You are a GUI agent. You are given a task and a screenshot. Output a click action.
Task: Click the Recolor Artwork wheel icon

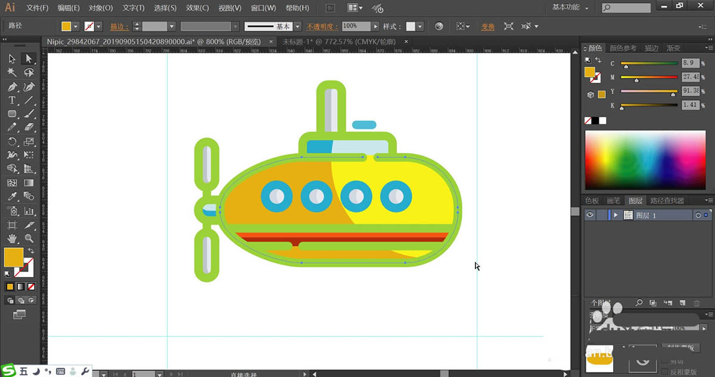point(439,26)
